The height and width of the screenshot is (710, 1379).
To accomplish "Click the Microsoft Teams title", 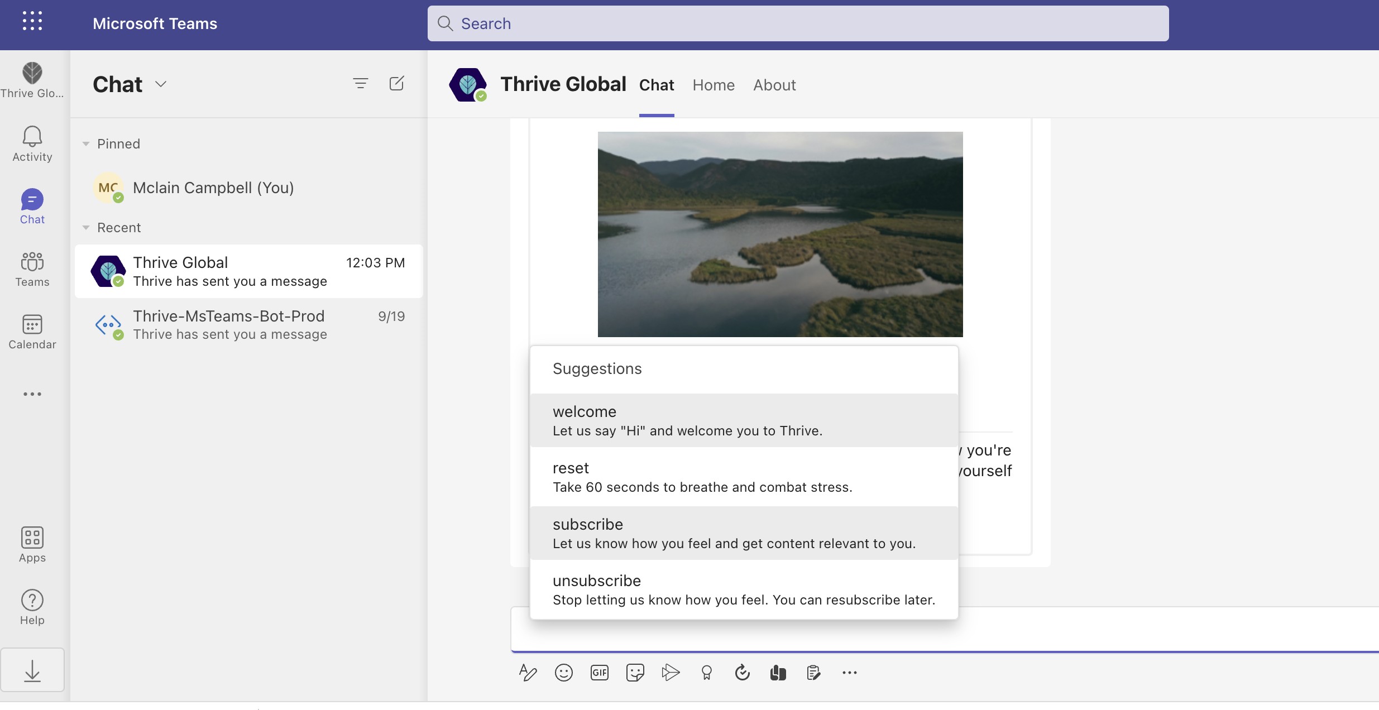I will [155, 23].
